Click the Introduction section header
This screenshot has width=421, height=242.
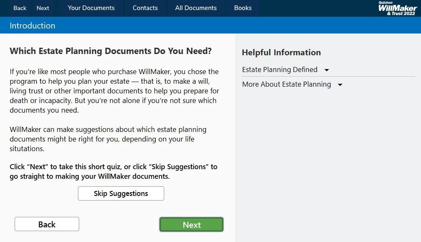(32, 26)
